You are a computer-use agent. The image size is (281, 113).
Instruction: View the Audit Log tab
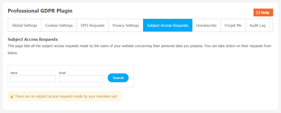coord(257,25)
